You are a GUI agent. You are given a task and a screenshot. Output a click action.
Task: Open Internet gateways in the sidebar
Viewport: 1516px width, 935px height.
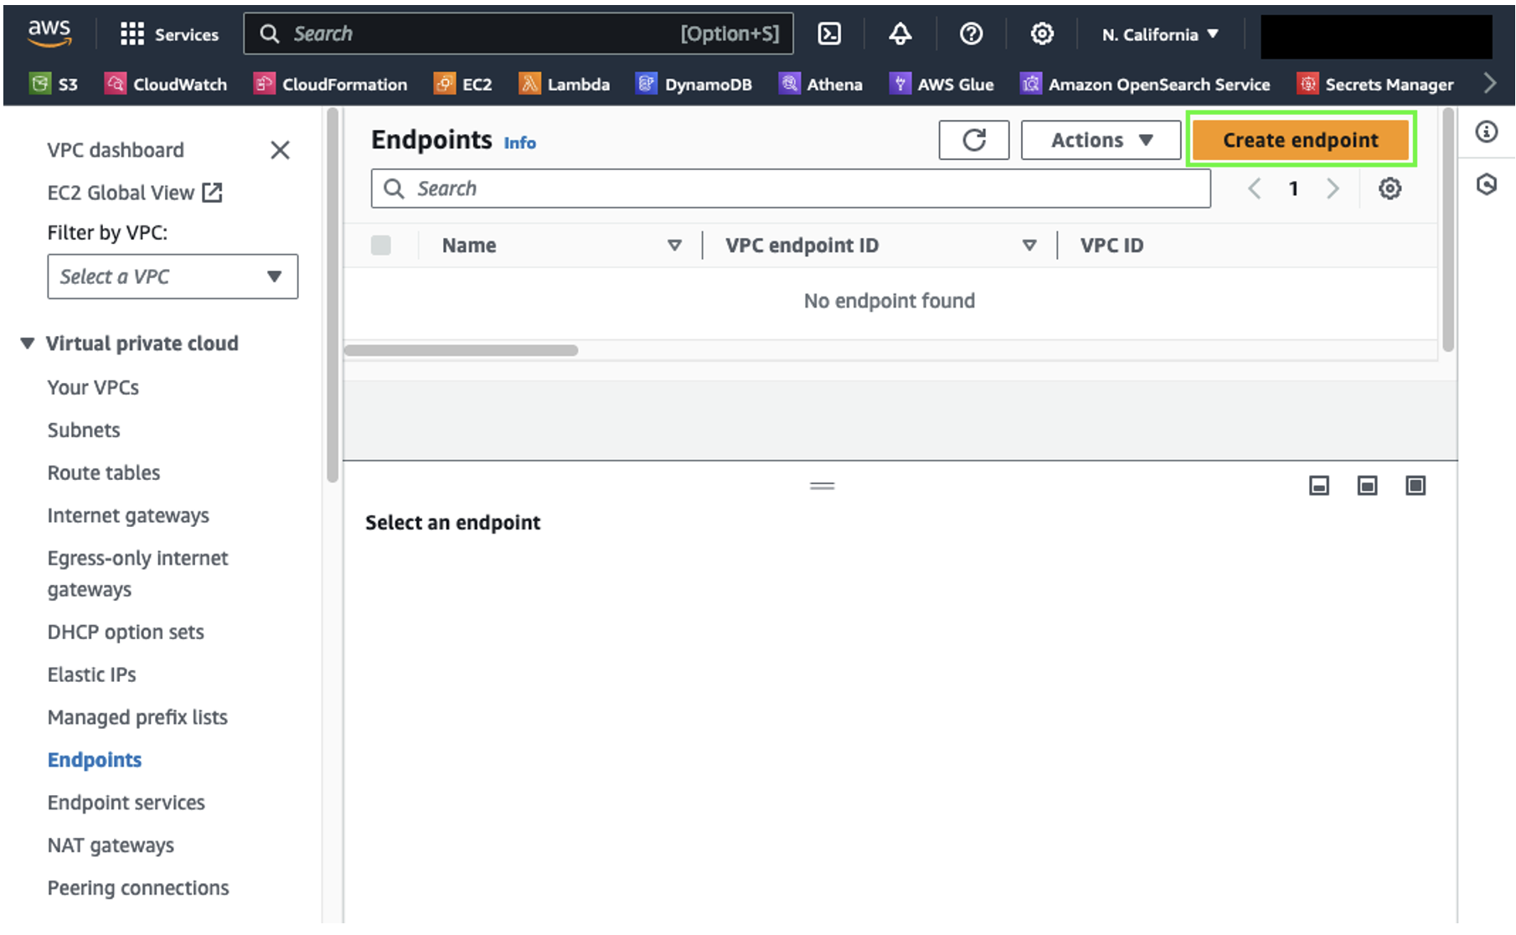pyautogui.click(x=128, y=515)
